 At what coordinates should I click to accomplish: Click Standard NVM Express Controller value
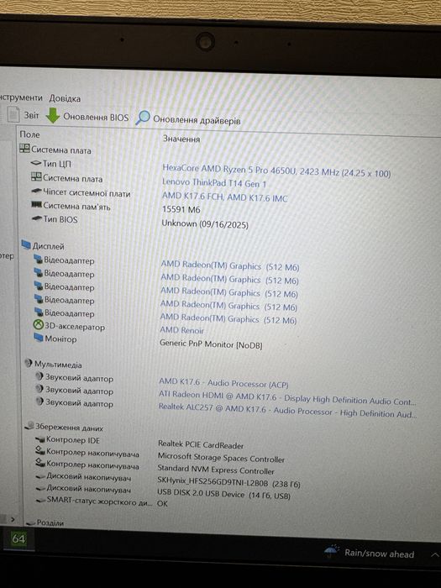216,470
